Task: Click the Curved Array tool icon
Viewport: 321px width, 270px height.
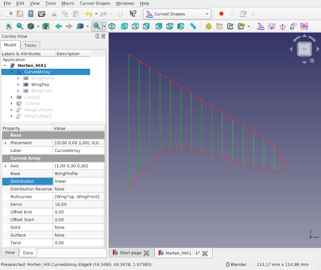Action: [x=261, y=26]
